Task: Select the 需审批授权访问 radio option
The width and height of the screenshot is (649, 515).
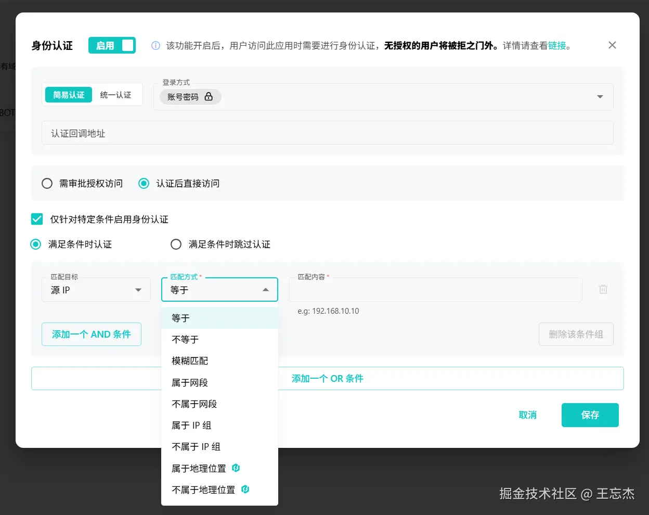Action: point(47,184)
